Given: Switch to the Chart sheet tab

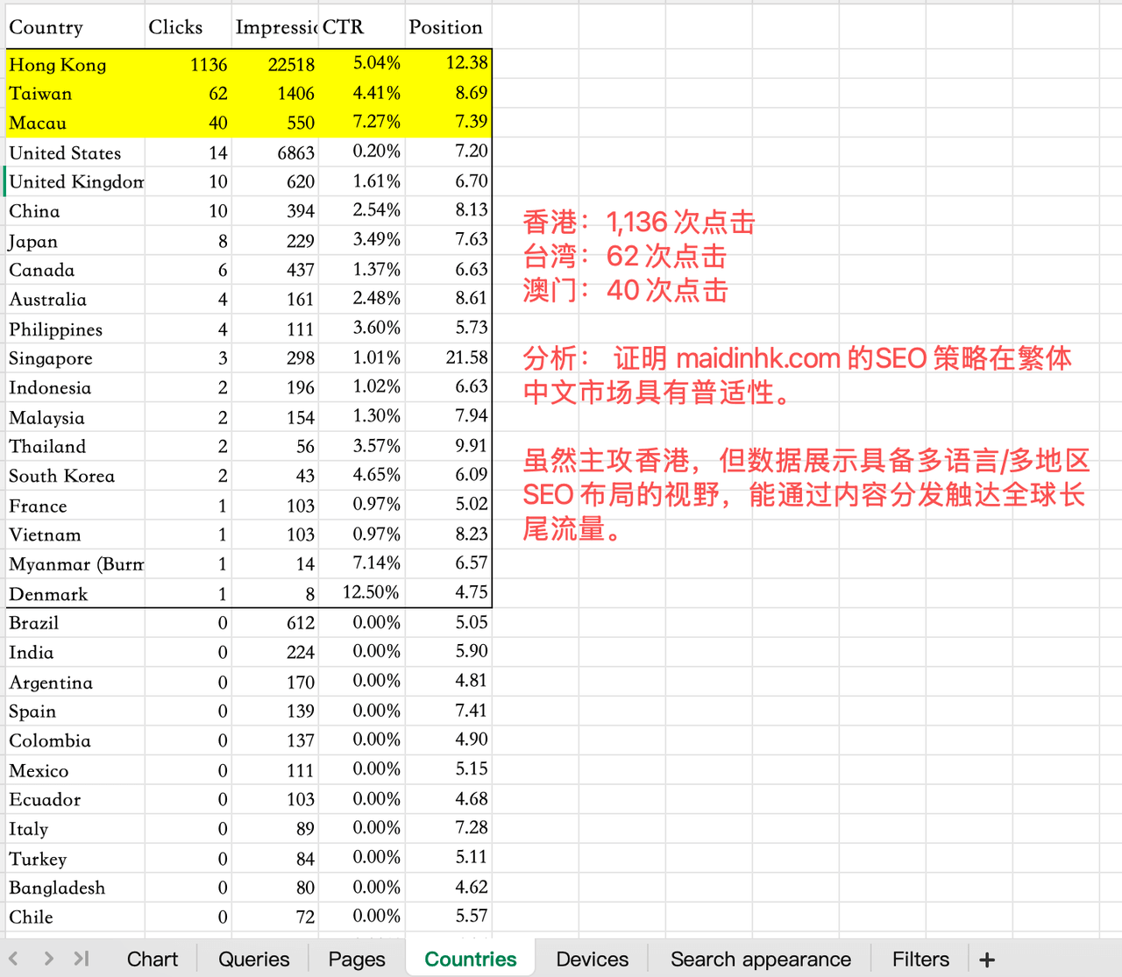Looking at the screenshot, I should (152, 959).
